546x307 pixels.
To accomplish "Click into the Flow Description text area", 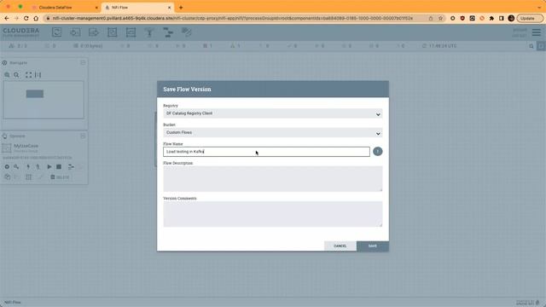I will point(273,178).
